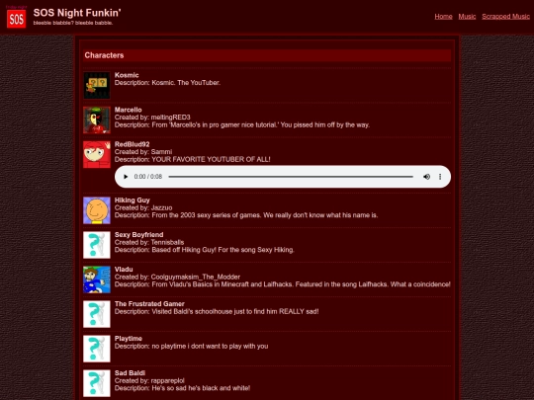The width and height of the screenshot is (534, 400).
Task: Select the Sad Baldi character name
Action: point(130,373)
